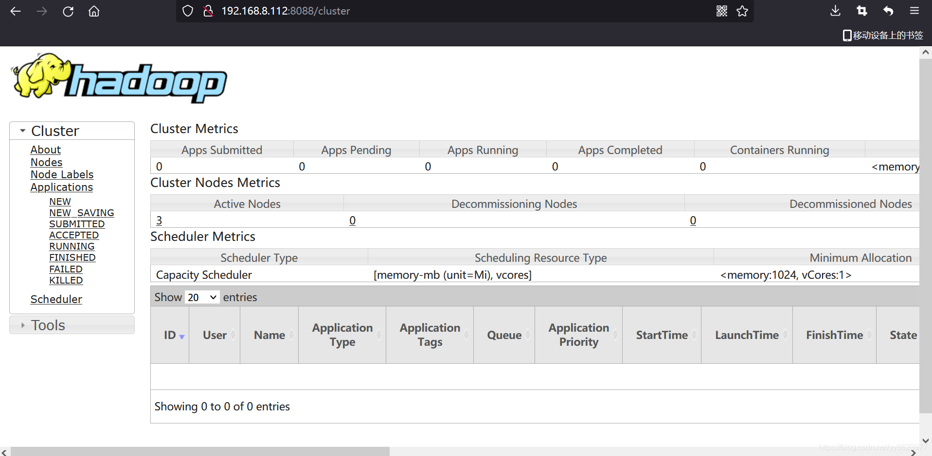932x456 pixels.
Task: Open the QR code icon in the address bar
Action: [x=722, y=11]
